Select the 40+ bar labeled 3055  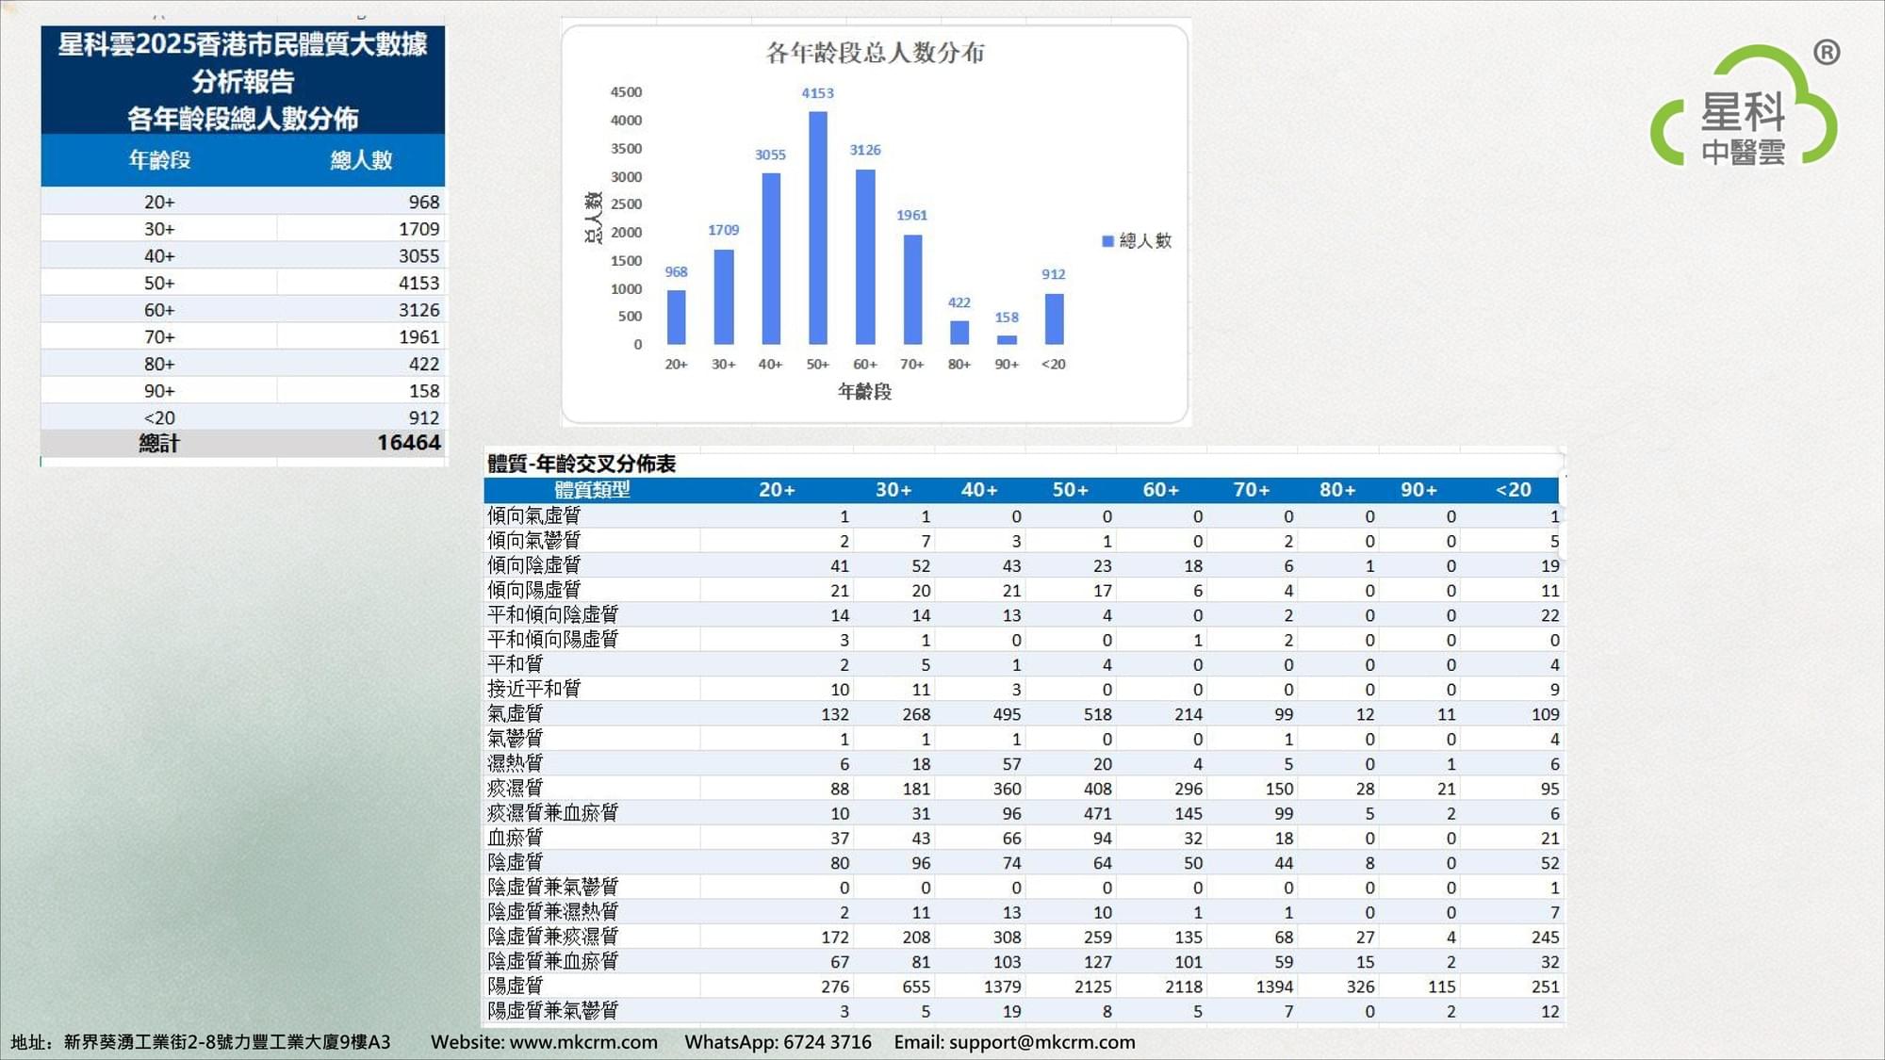[771, 258]
